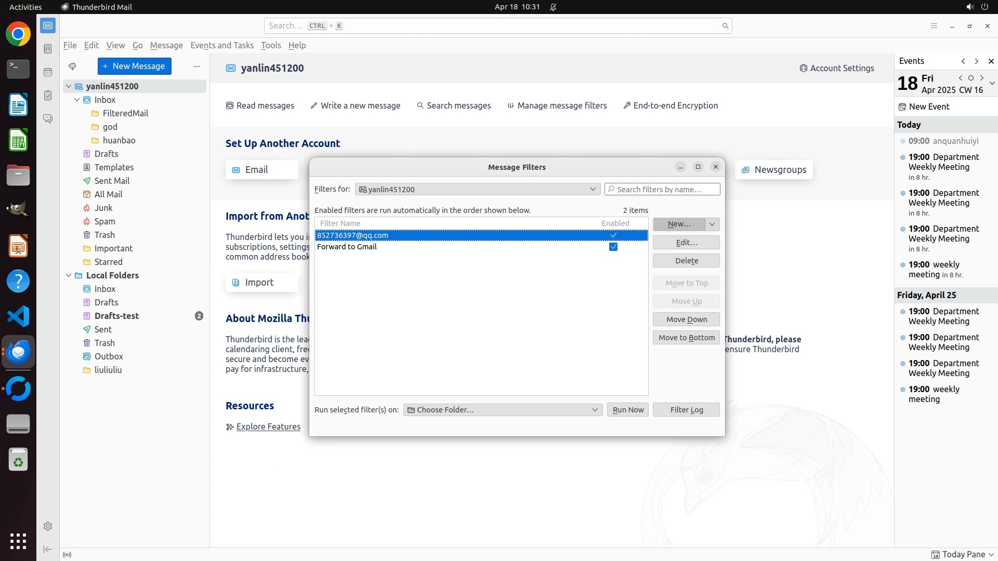Click the Run Now button
The width and height of the screenshot is (998, 561).
pos(627,410)
